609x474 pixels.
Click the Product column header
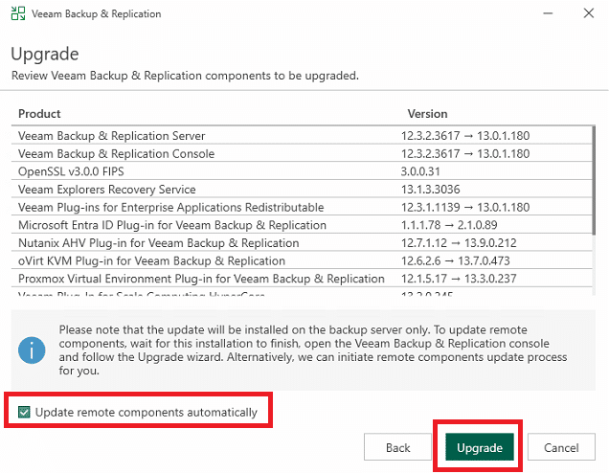click(x=39, y=114)
